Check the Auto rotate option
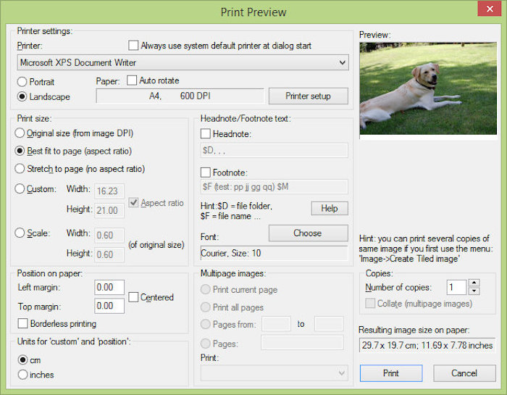This screenshot has height=395, width=507. 132,80
